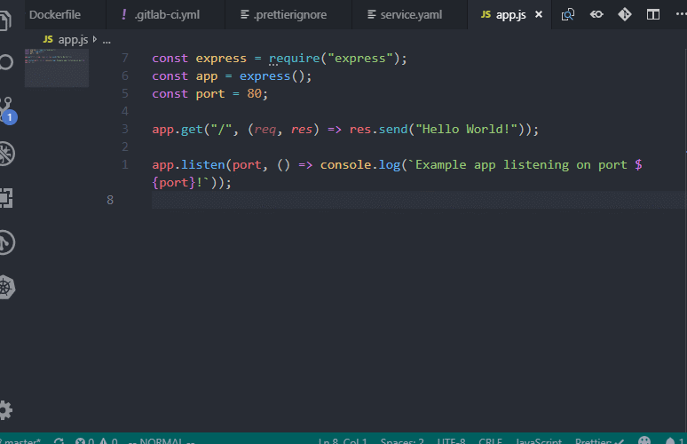Viewport: 687px width, 444px height.
Task: Click the diamond git icon in editor toolbar
Action: point(625,14)
